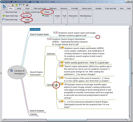Expand the Miscellaneous ribbon group
The width and height of the screenshot is (133, 122).
point(86,17)
